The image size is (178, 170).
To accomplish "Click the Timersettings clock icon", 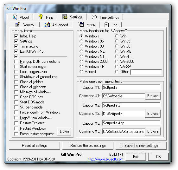I will (94, 17).
